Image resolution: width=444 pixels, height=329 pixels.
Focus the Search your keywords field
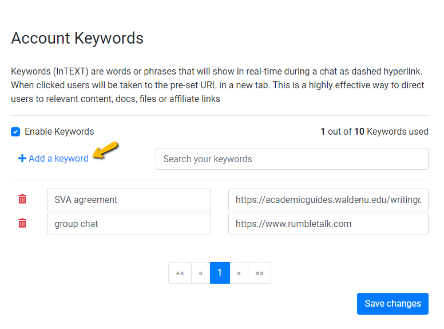(x=292, y=159)
